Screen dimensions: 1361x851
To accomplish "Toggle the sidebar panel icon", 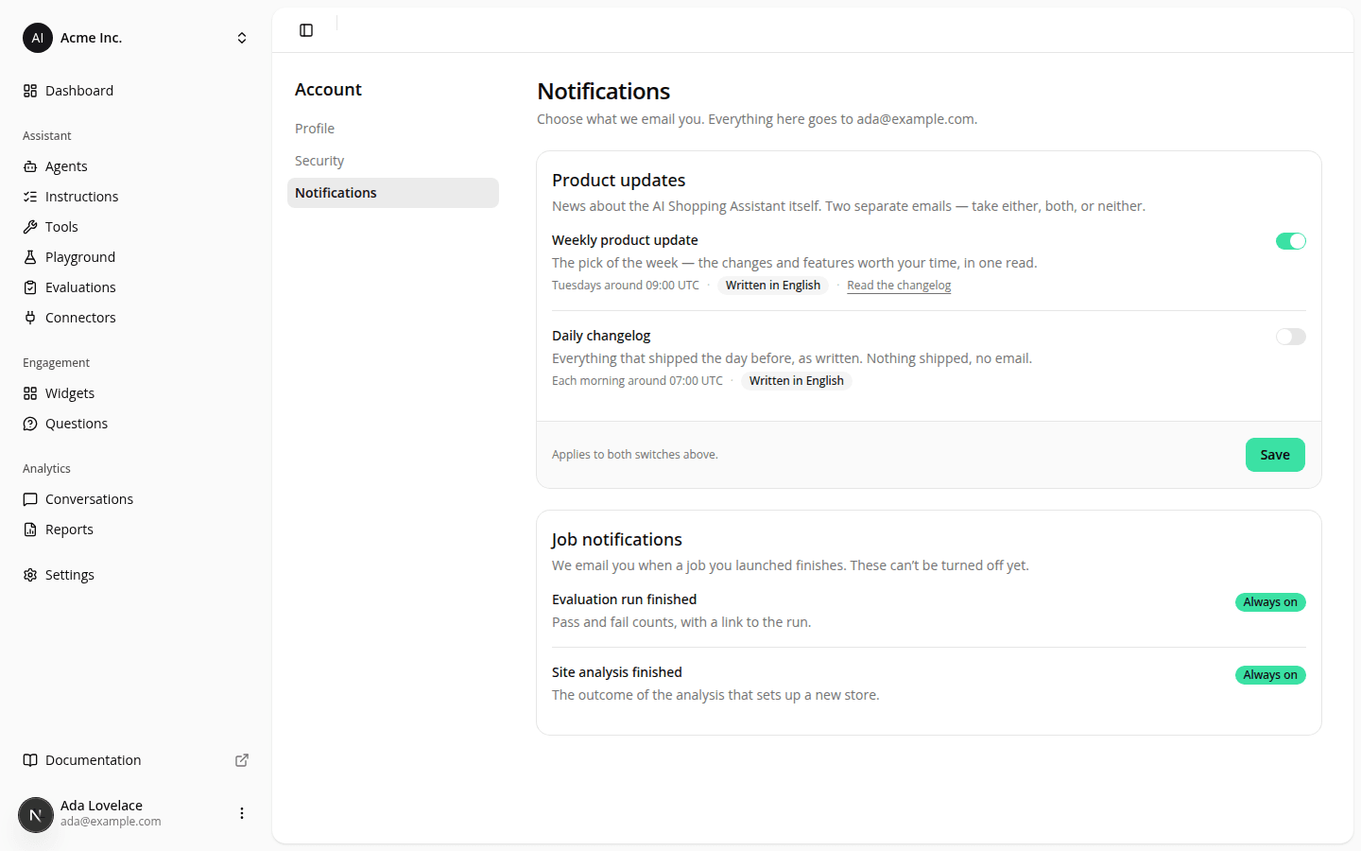I will 306,30.
